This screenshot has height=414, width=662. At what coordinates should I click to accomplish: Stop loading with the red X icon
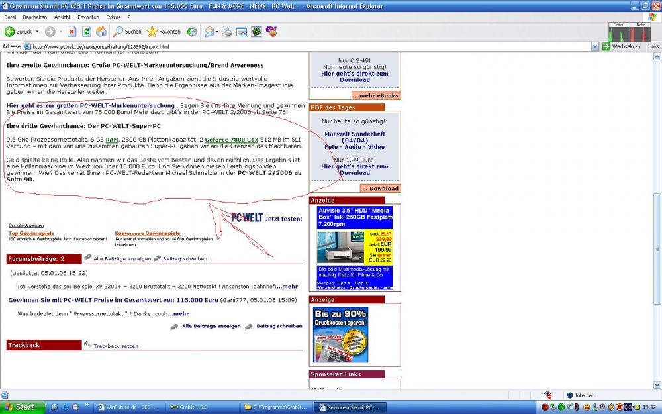(x=71, y=32)
